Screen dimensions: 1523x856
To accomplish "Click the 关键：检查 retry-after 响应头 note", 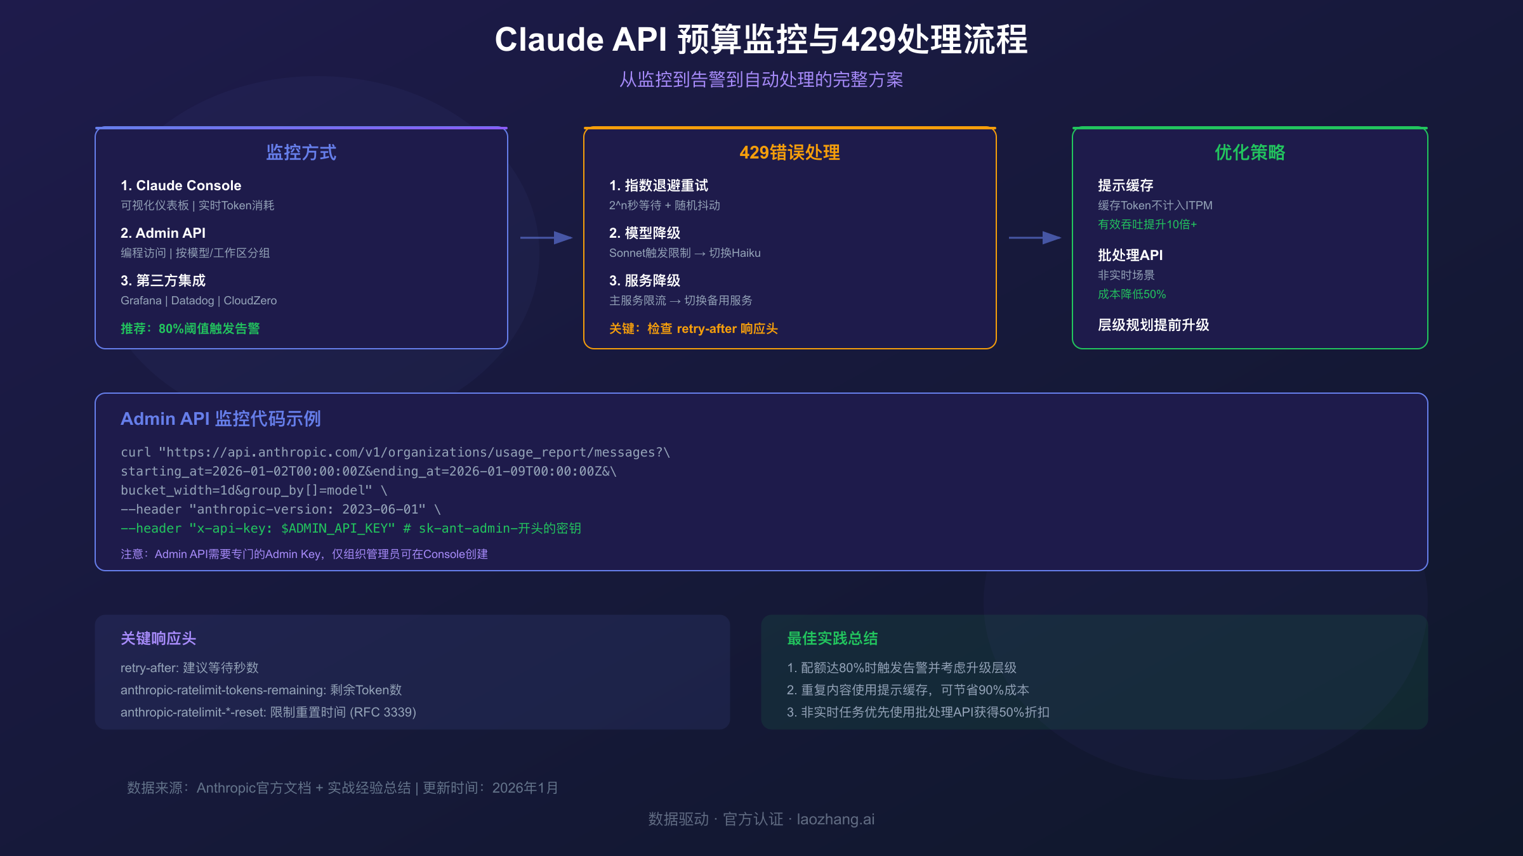I will click(694, 328).
